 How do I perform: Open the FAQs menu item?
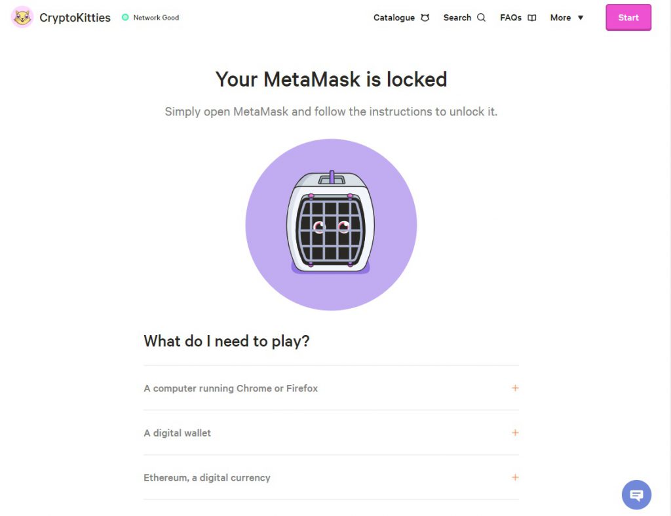[510, 18]
